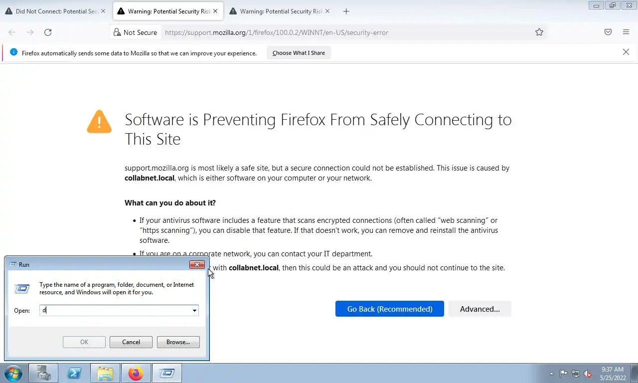Screen dimensions: 638x383
Task: Close the third Warning tab
Action: pyautogui.click(x=327, y=11)
